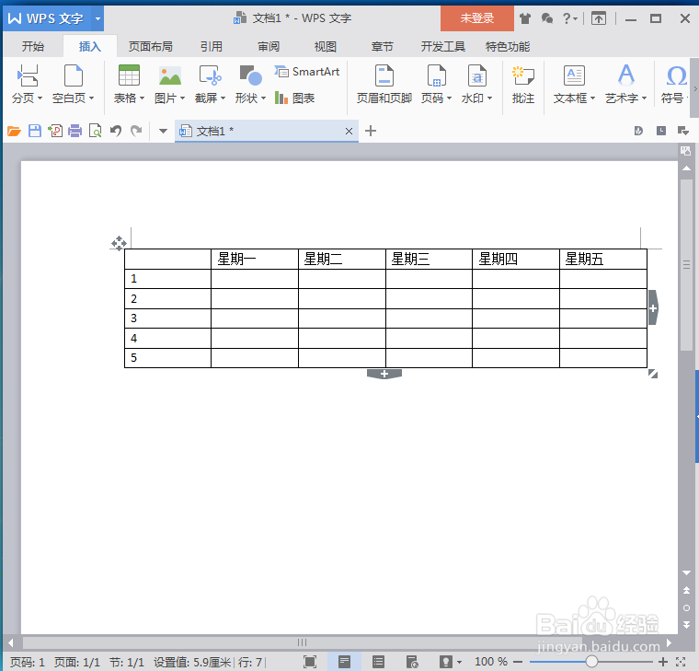Click the watermark (水印) icon
699x671 pixels.
coord(477,75)
